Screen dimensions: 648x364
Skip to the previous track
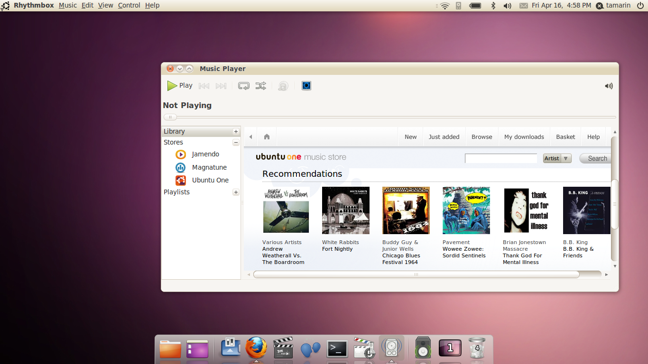(x=204, y=86)
